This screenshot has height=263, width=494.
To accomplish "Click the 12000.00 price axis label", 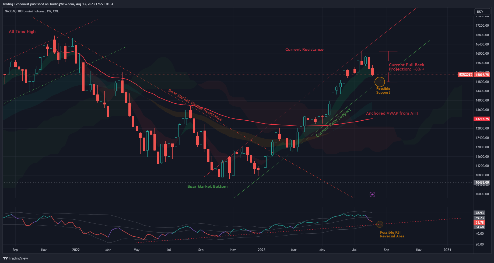I will click(x=482, y=147).
